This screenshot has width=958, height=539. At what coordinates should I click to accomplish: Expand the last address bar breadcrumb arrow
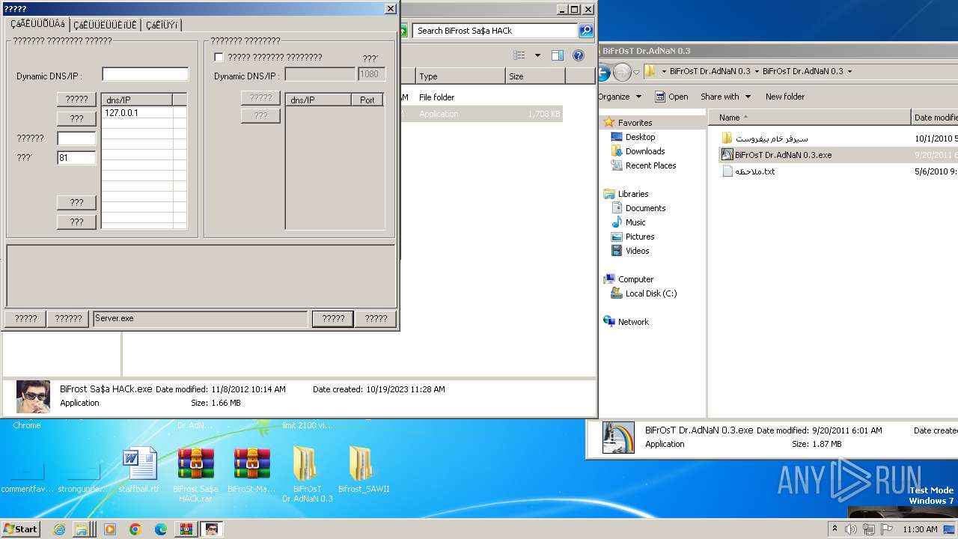(x=849, y=72)
